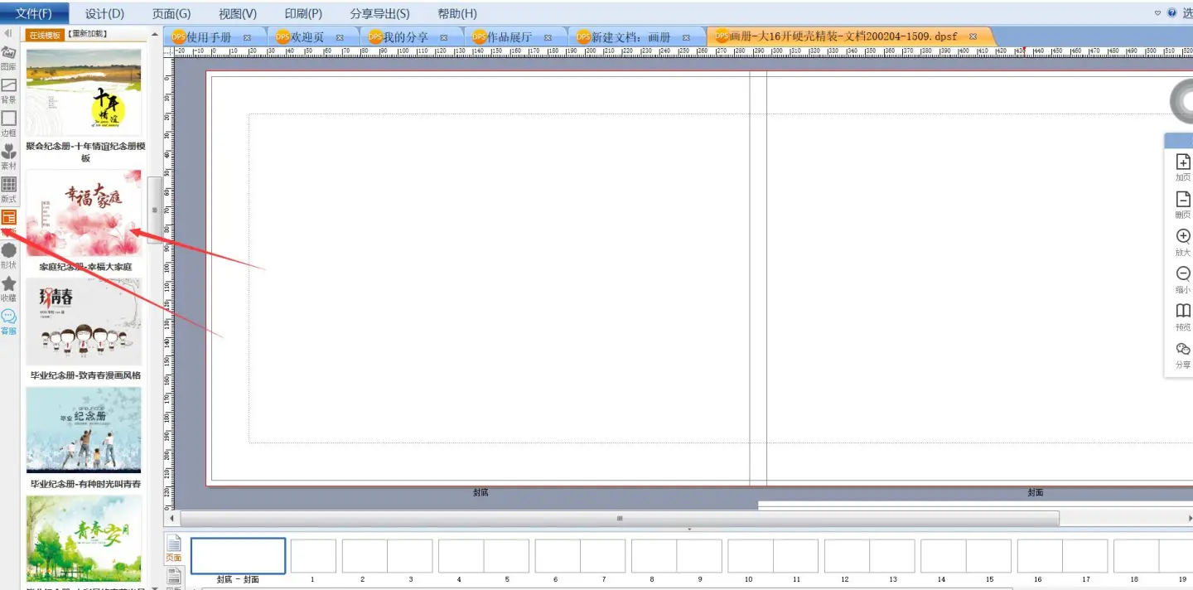Open the 版式 (layout) sidebar panel

pyautogui.click(x=8, y=190)
